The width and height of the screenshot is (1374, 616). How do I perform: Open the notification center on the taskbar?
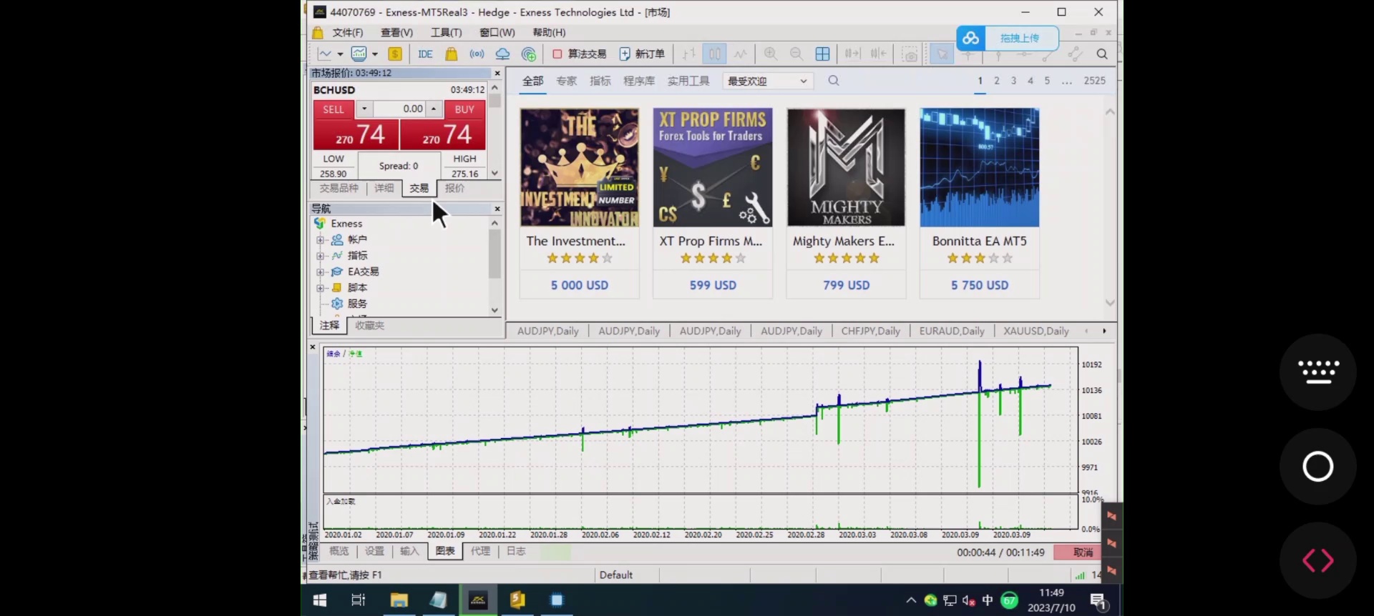coord(1098,601)
